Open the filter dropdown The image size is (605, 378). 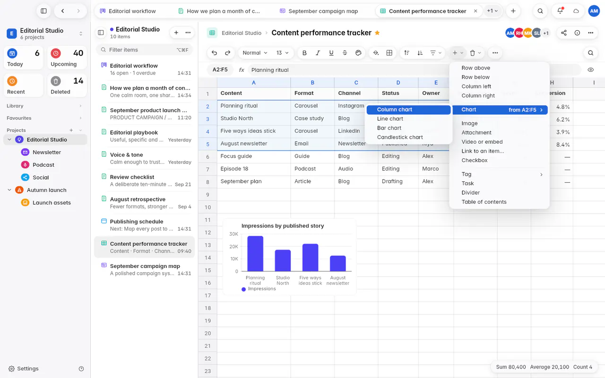(x=435, y=53)
